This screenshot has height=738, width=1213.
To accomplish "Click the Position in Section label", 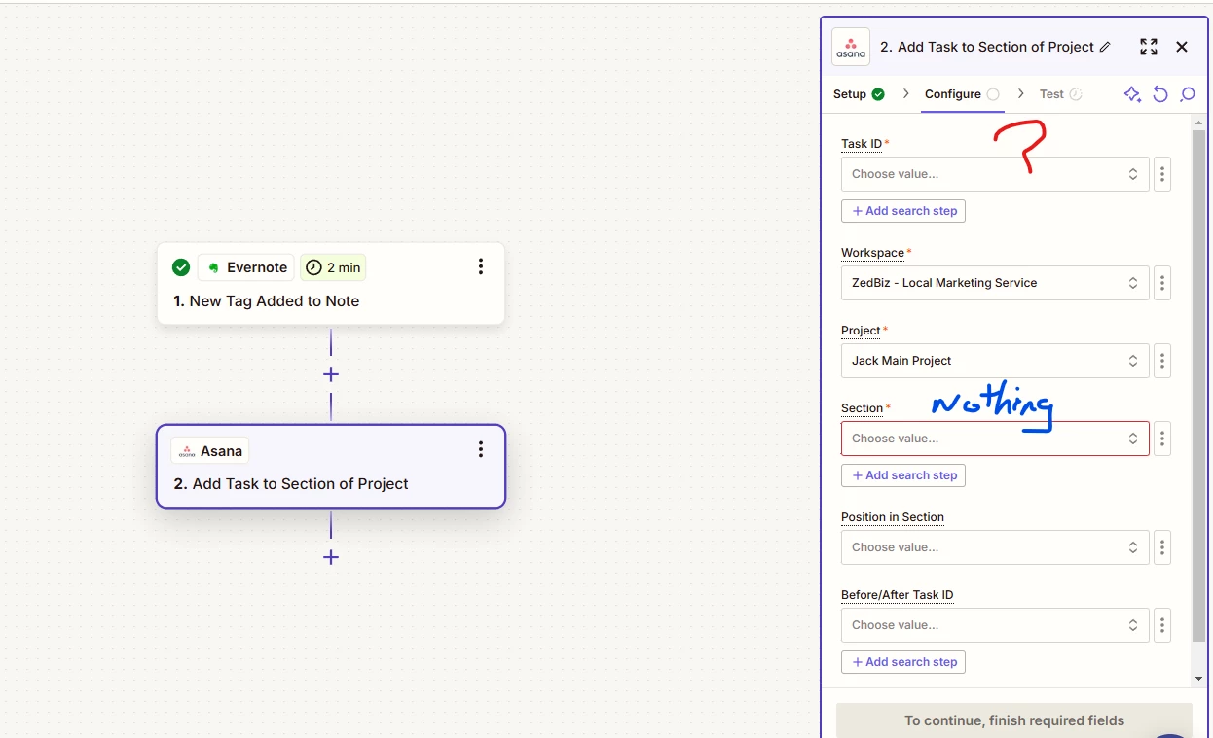I will 893,517.
